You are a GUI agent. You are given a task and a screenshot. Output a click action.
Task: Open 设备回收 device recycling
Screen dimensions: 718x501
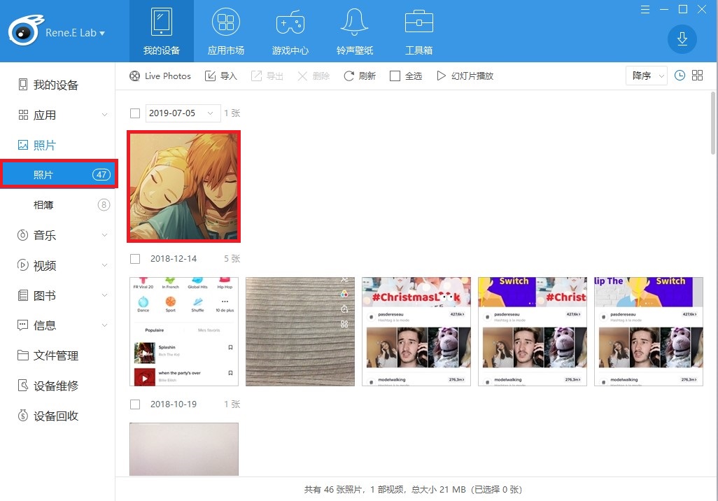pyautogui.click(x=57, y=416)
